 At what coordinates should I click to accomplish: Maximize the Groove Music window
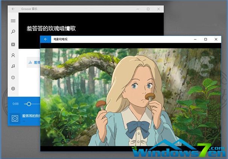tap(148, 9)
